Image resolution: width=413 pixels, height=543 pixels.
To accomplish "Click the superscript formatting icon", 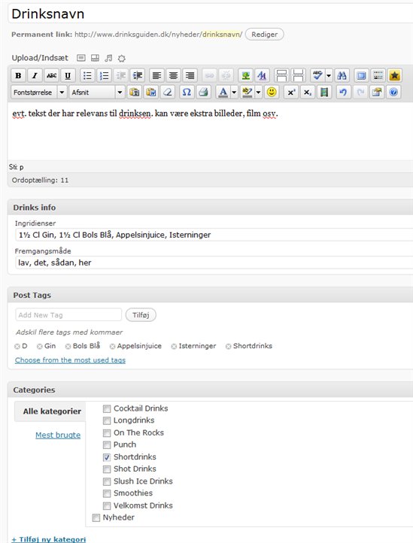I will coord(291,92).
